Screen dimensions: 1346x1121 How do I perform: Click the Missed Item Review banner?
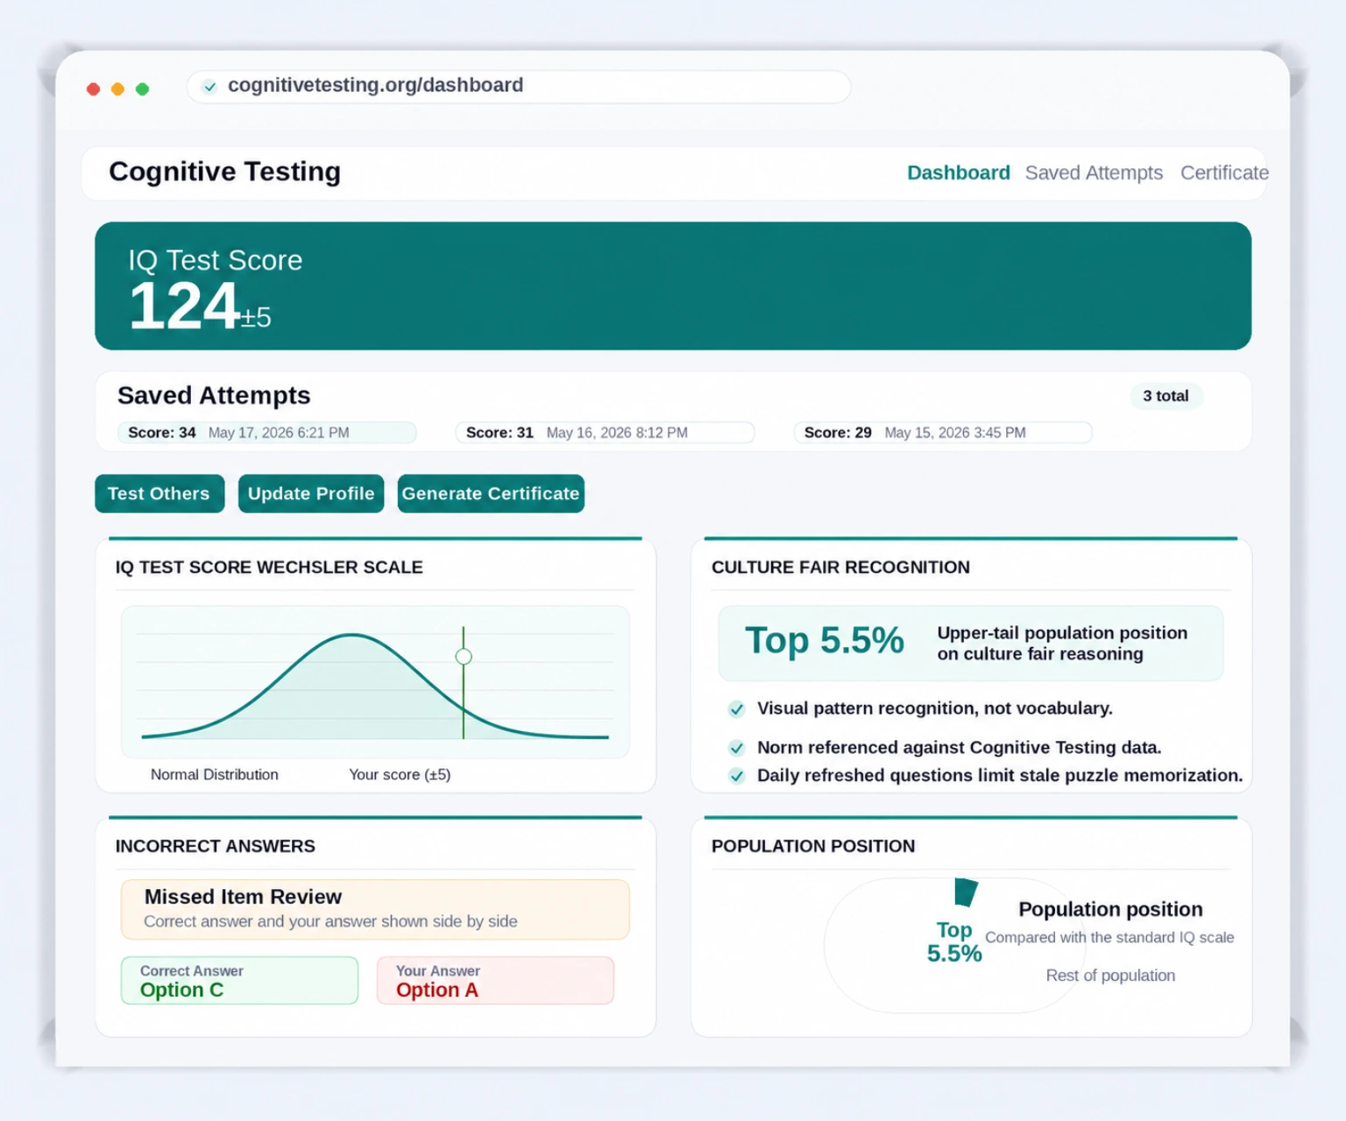pos(375,909)
